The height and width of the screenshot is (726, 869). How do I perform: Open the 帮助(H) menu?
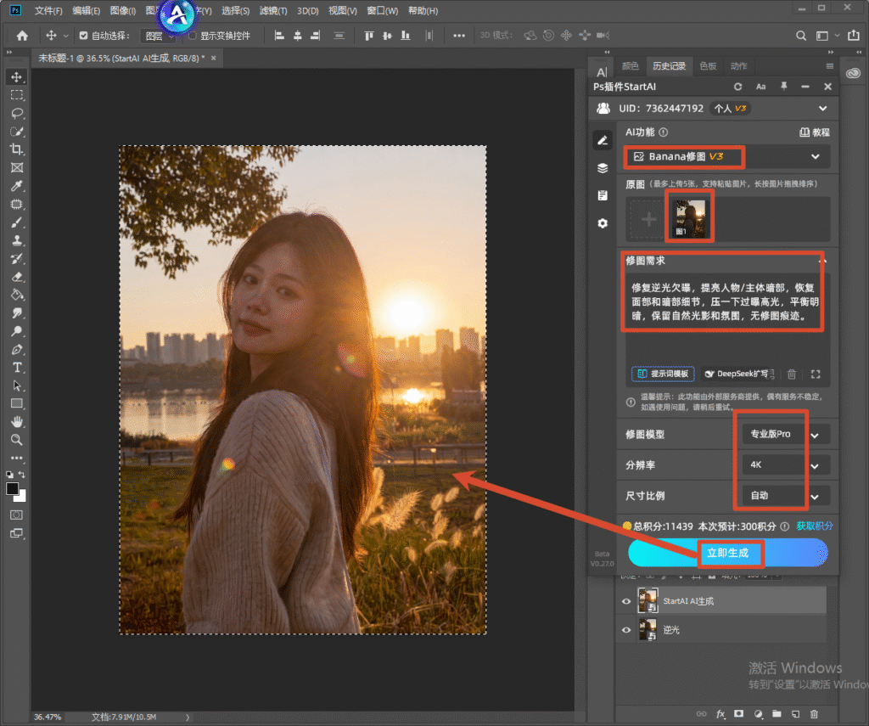(423, 10)
